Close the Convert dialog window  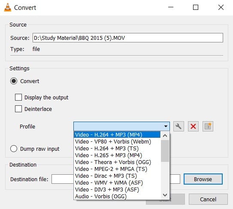click(221, 7)
